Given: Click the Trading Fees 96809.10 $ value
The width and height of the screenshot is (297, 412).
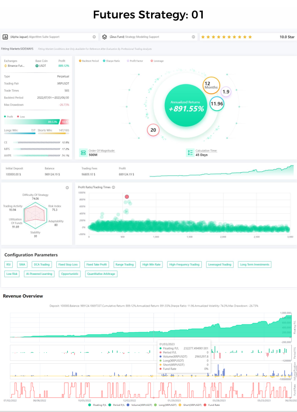Looking at the screenshot, I should [x=89, y=175].
